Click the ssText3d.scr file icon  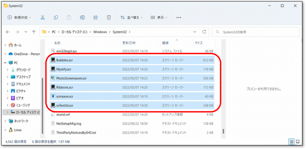(53, 105)
